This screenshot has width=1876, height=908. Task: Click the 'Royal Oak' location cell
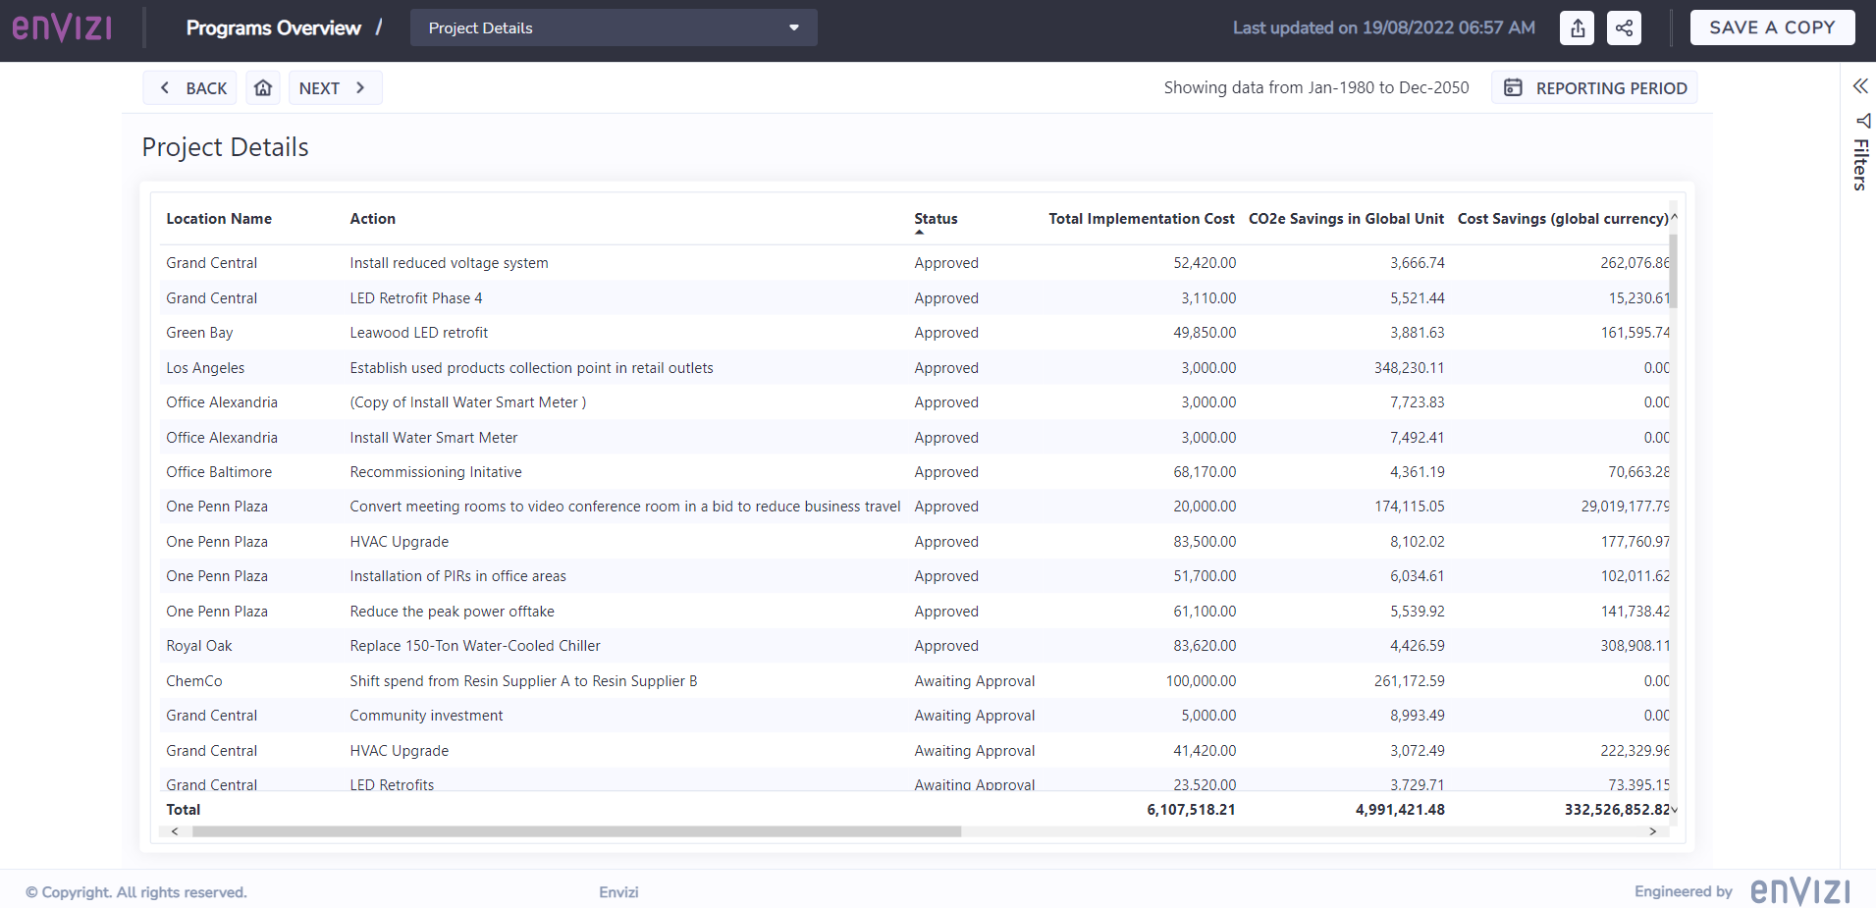click(199, 646)
